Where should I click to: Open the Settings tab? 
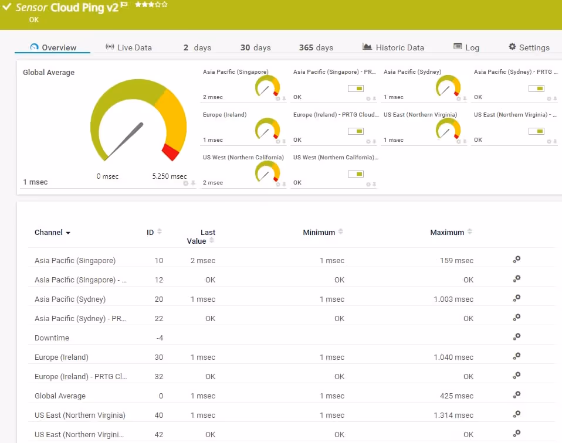(x=529, y=47)
